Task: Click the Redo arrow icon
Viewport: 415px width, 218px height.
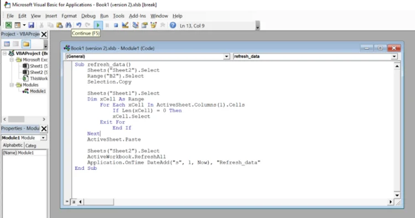Action: click(x=87, y=25)
